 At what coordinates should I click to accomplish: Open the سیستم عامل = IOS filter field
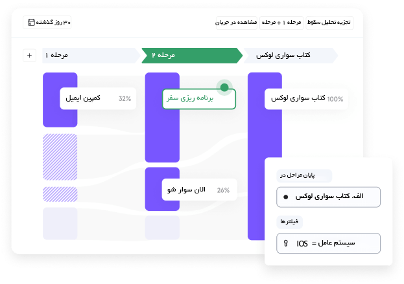point(329,243)
